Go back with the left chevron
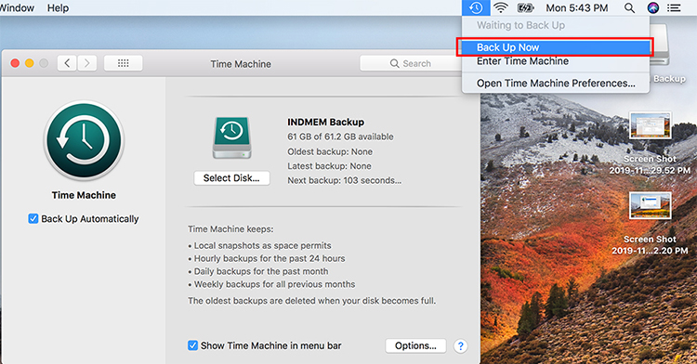The height and width of the screenshot is (364, 697). [67, 63]
